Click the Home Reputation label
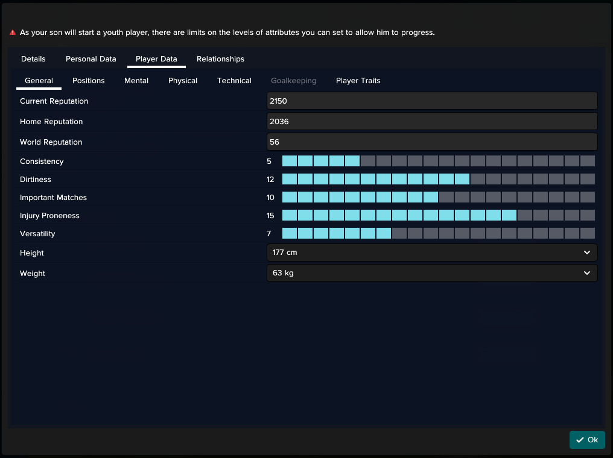613x458 pixels. coord(51,122)
